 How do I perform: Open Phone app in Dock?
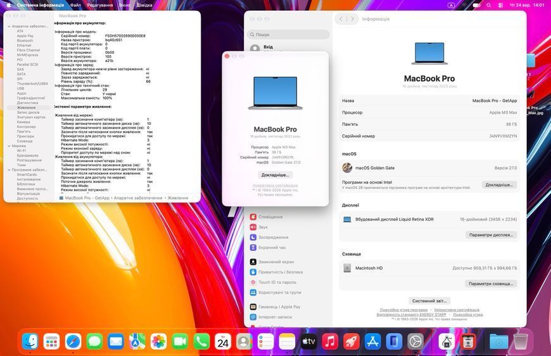pos(201,341)
